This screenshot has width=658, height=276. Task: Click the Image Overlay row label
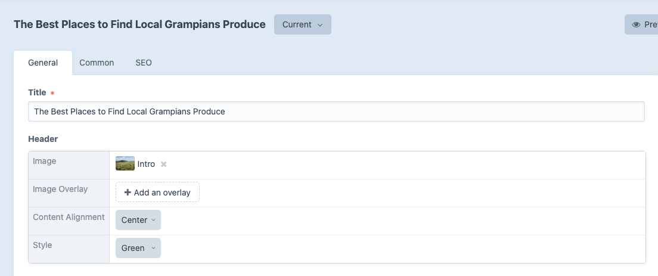(60, 189)
